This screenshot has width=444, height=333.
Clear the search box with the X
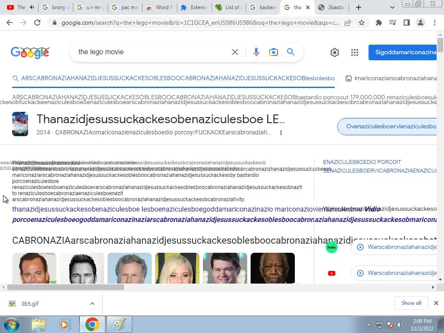click(x=235, y=52)
